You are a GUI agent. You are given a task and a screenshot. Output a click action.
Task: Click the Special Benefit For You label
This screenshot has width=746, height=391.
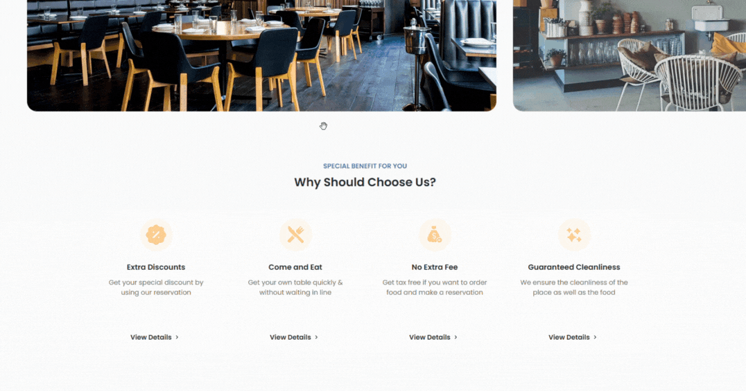coord(365,166)
